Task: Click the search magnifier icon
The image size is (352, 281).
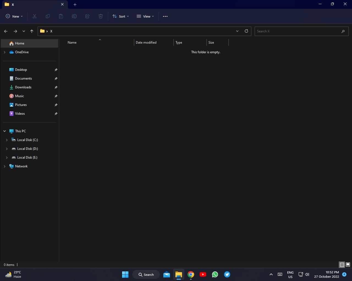Action: click(x=343, y=31)
